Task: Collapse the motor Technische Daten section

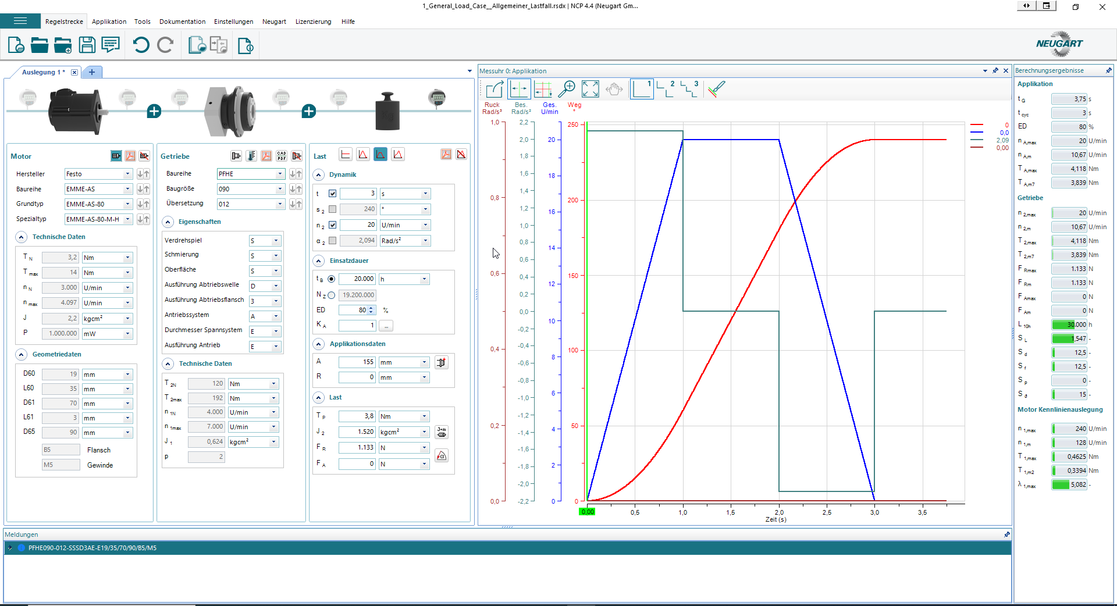Action: (21, 237)
